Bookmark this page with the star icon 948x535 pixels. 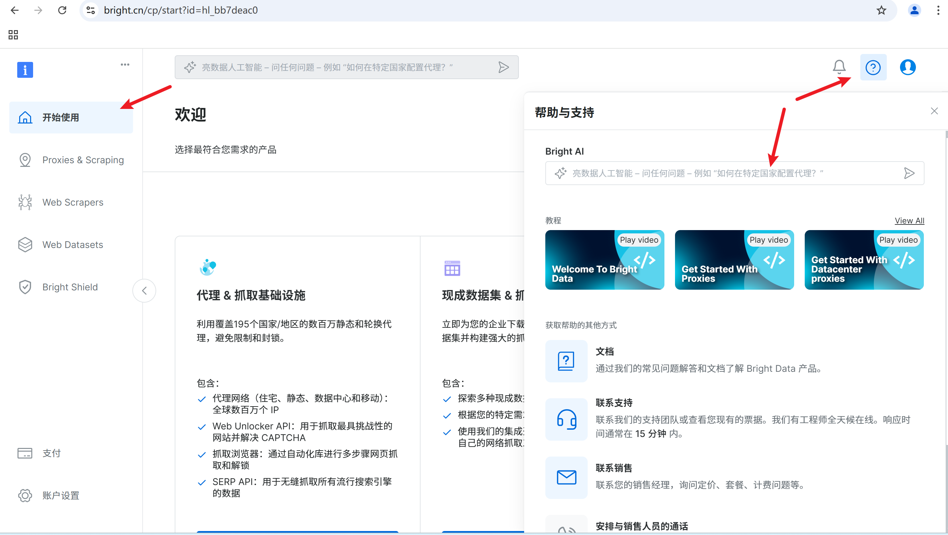tap(881, 10)
